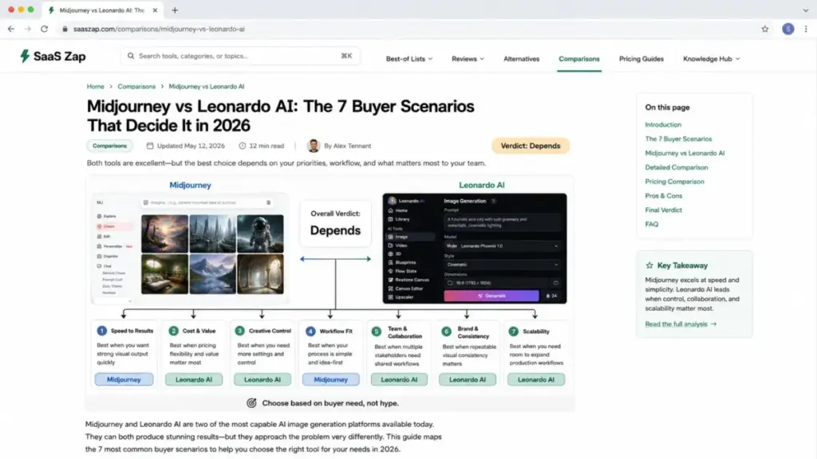This screenshot has width=817, height=459.
Task: Click the Key Takeaway star icon
Action: tap(649, 265)
